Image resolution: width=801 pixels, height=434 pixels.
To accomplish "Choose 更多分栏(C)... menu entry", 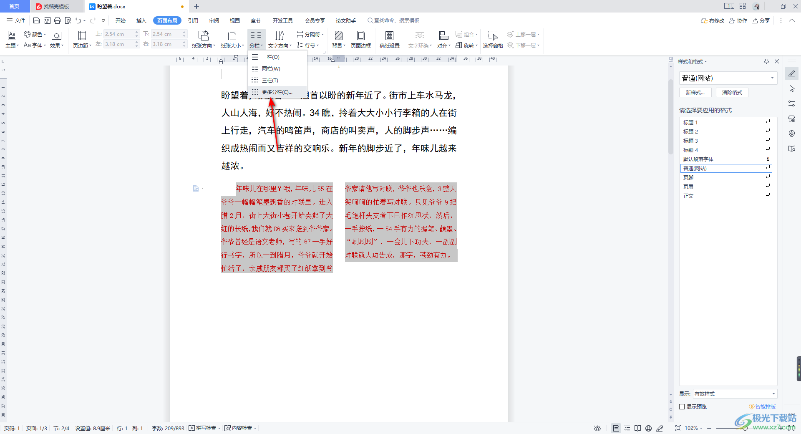I will click(277, 92).
